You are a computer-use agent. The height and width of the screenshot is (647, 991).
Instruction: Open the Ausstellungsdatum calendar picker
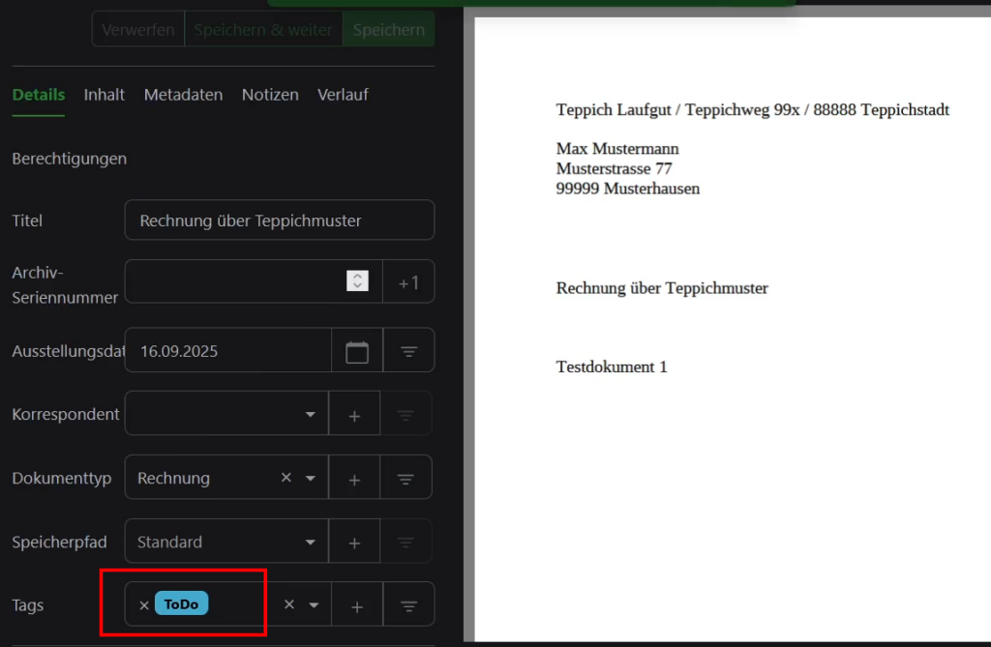click(x=357, y=351)
